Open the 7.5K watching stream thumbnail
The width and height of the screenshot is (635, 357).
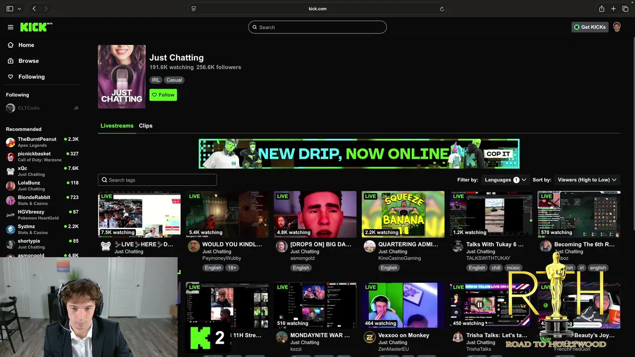(139, 214)
